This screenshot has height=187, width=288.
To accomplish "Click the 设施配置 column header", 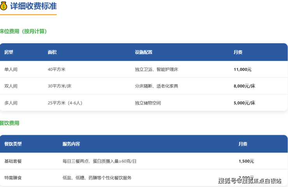I will 143,52.
